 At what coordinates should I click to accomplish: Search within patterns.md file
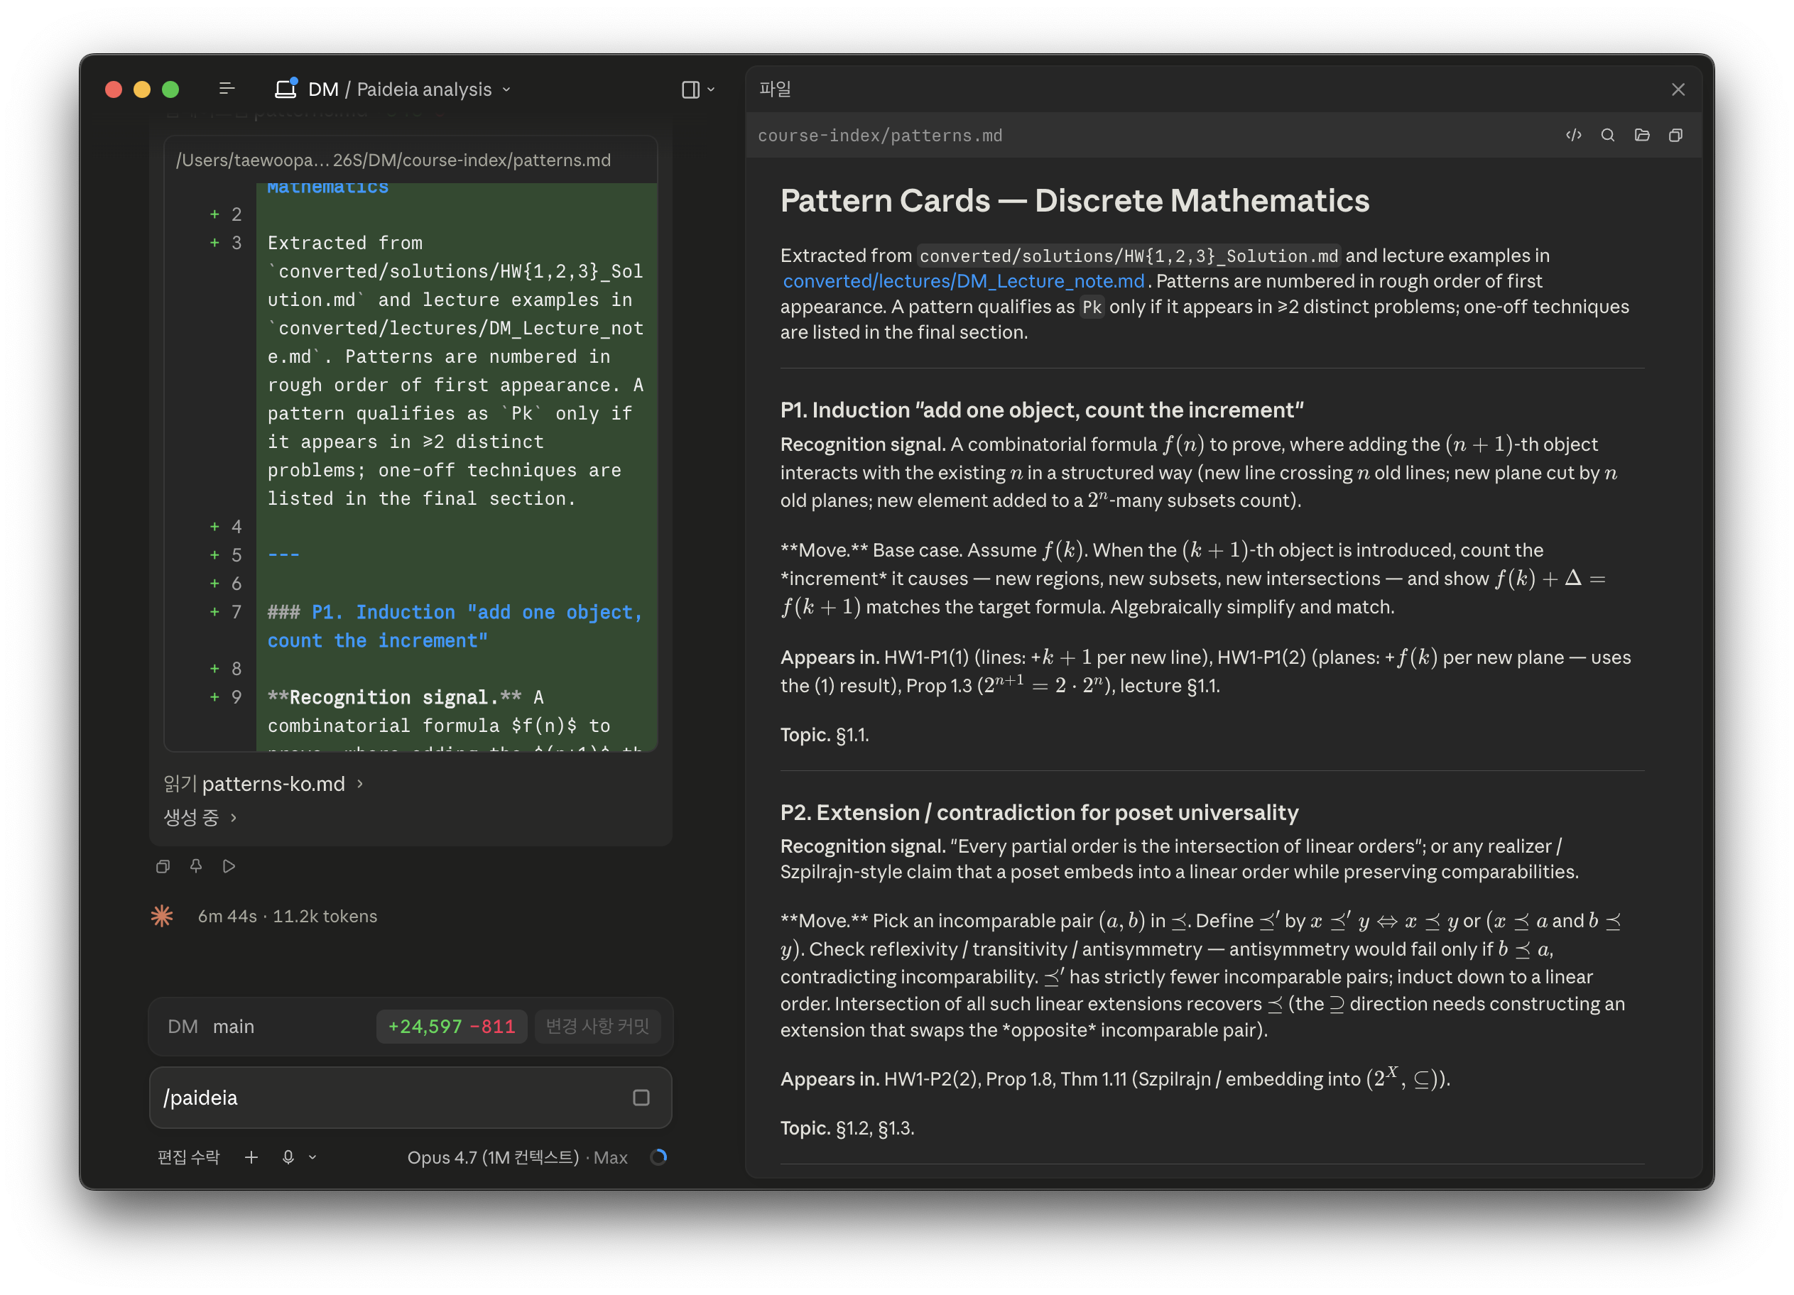pos(1607,135)
